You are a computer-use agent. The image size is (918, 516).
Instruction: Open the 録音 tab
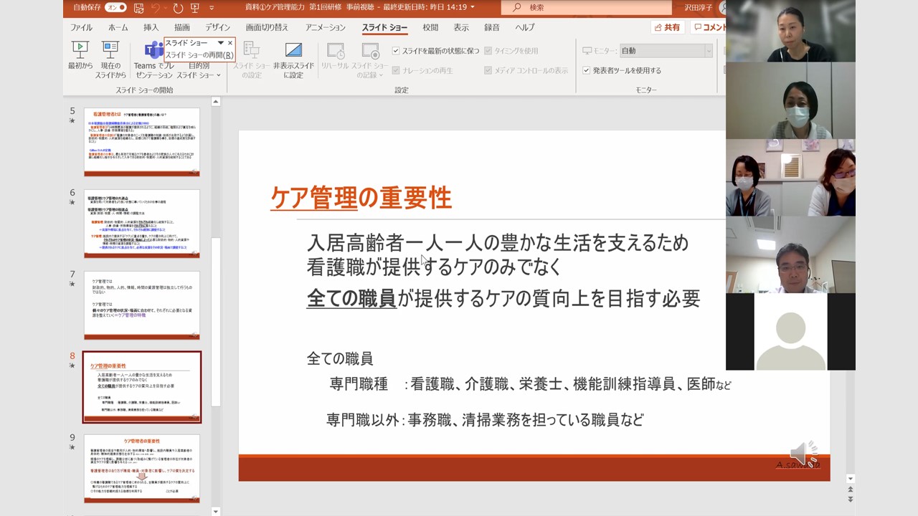(492, 27)
